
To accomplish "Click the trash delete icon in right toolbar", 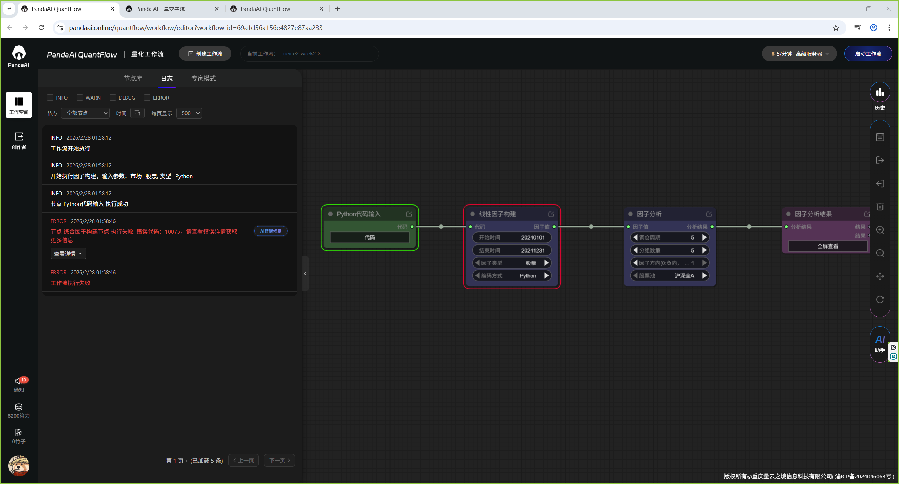I will [x=880, y=207].
